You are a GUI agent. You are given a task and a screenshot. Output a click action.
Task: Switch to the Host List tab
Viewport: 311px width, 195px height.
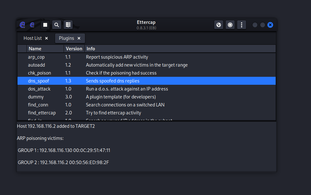[x=32, y=38]
